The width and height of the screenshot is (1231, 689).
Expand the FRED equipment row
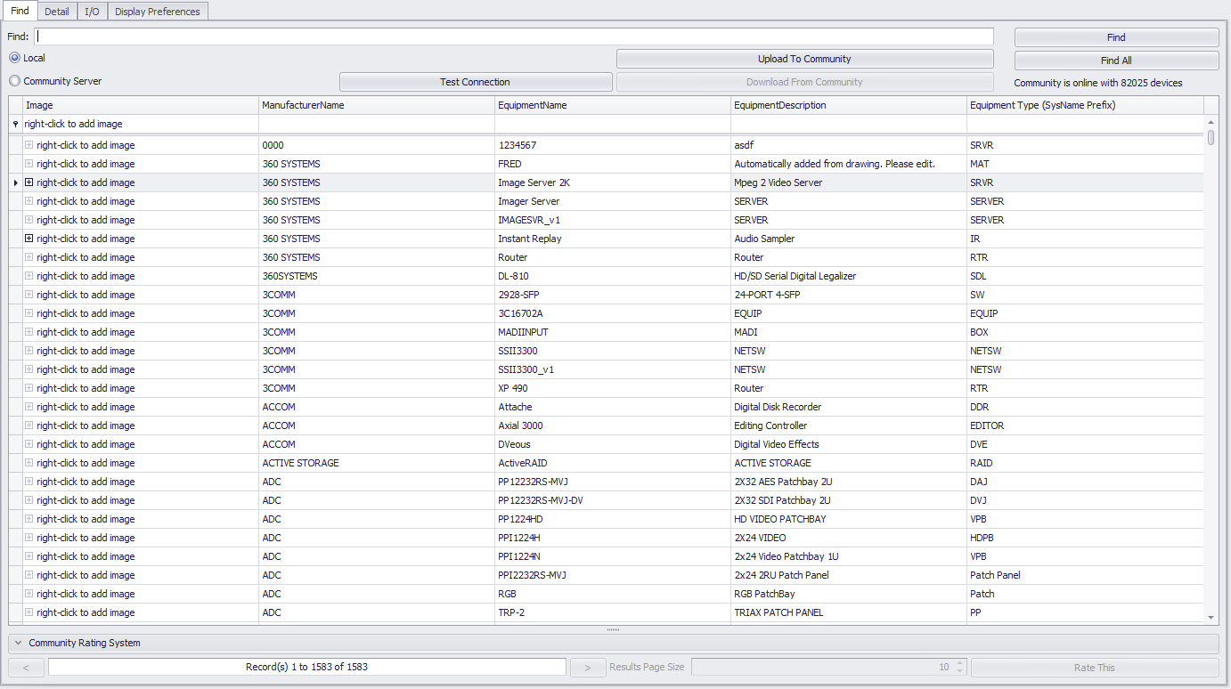coord(29,164)
